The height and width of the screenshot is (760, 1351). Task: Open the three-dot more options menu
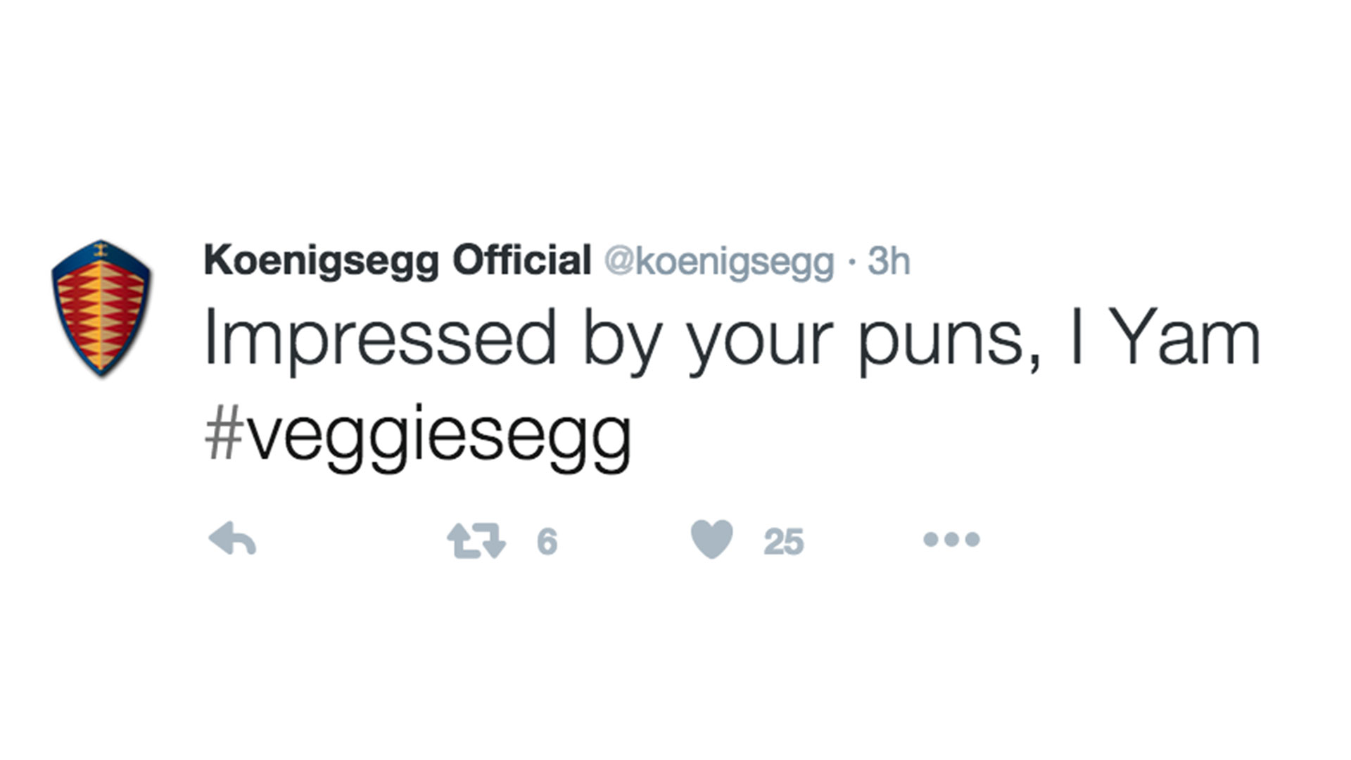point(951,540)
